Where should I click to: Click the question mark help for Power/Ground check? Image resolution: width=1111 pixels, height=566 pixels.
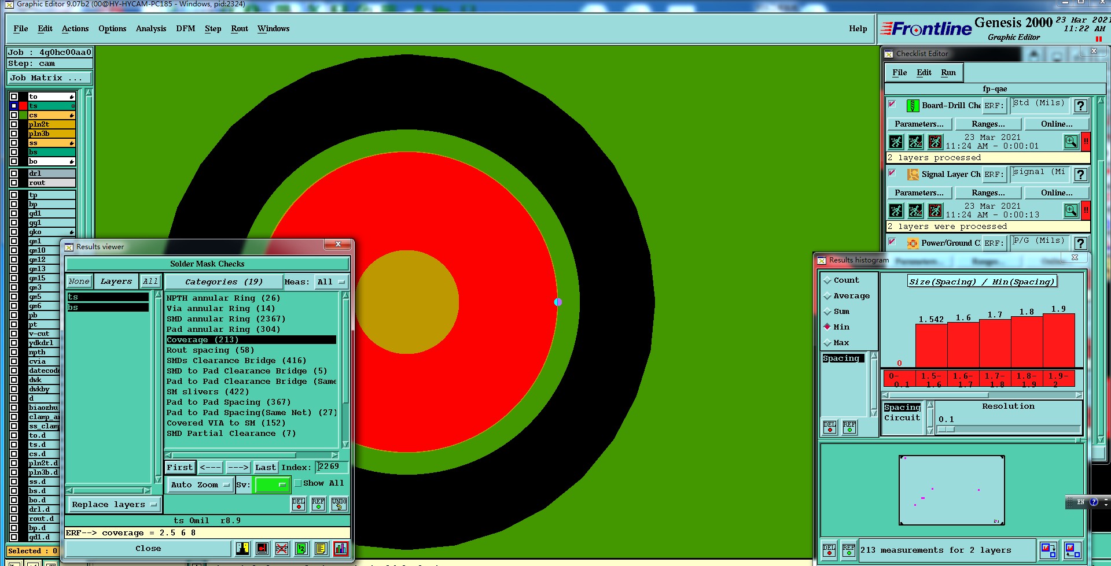click(1080, 243)
